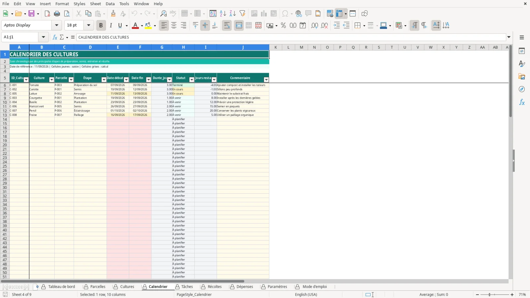Viewport: 530px width, 298px height.
Task: Open the sidebar Gallery panel icon
Action: click(522, 76)
